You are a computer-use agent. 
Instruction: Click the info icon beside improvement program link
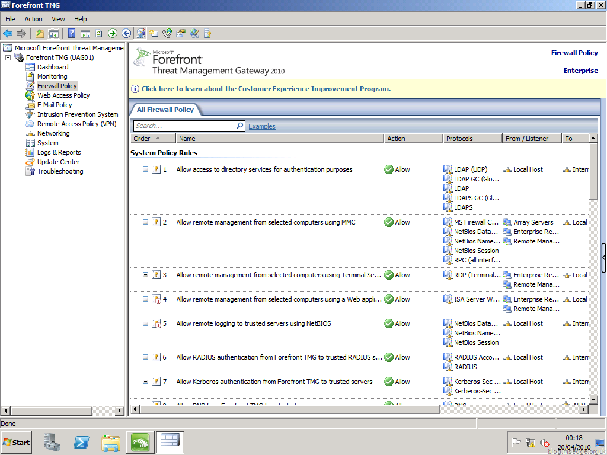pyautogui.click(x=135, y=89)
